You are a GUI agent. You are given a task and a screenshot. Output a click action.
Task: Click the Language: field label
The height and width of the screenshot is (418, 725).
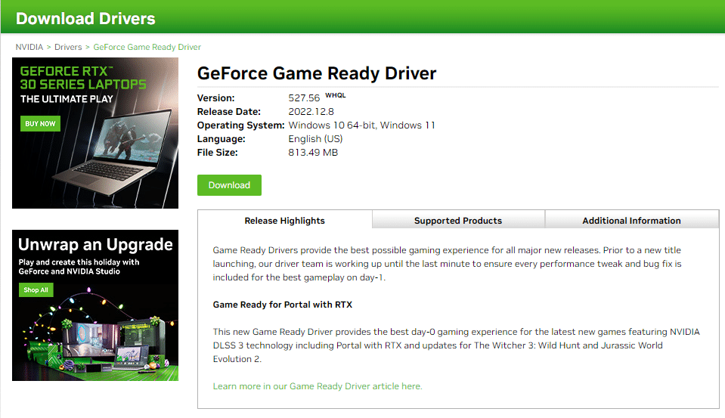[x=221, y=139]
